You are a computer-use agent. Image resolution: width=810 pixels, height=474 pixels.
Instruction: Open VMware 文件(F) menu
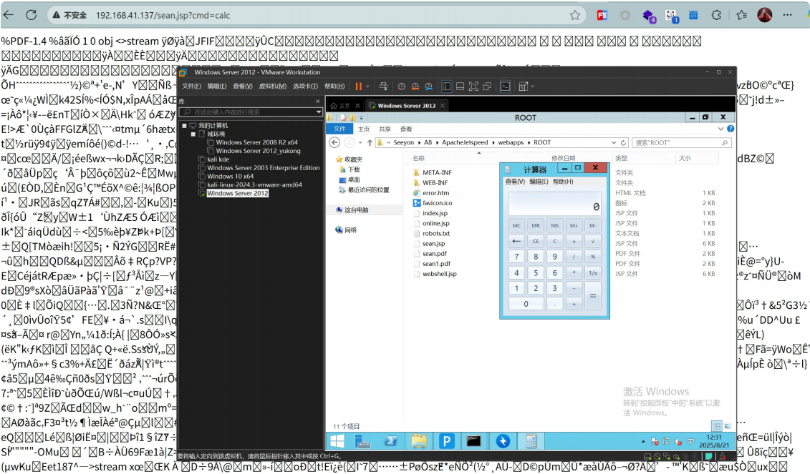[191, 86]
